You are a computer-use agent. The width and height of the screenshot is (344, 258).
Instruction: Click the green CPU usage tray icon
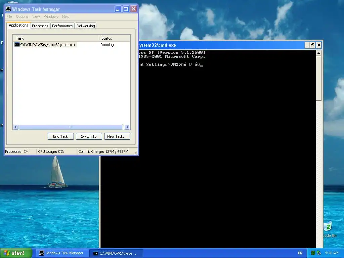[313, 253]
